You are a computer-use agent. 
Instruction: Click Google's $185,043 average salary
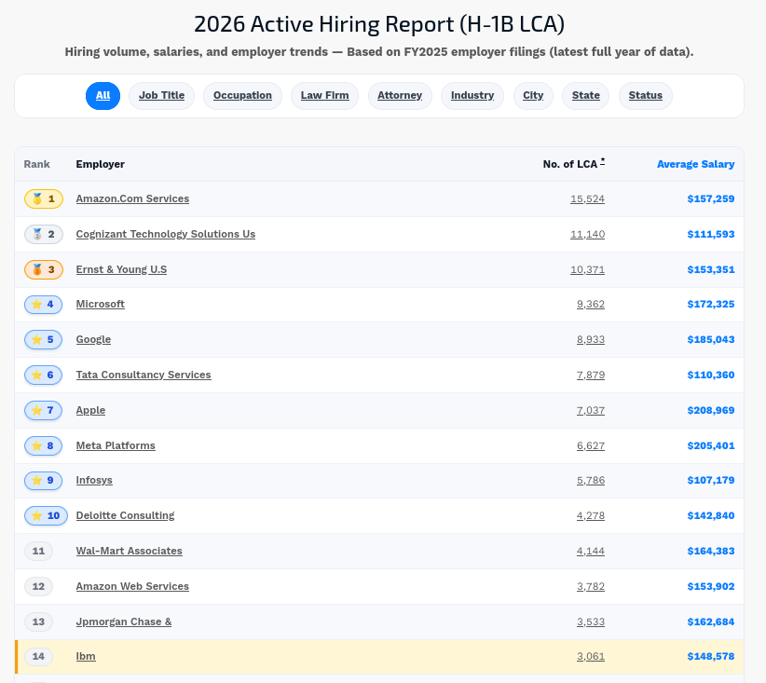(x=711, y=339)
